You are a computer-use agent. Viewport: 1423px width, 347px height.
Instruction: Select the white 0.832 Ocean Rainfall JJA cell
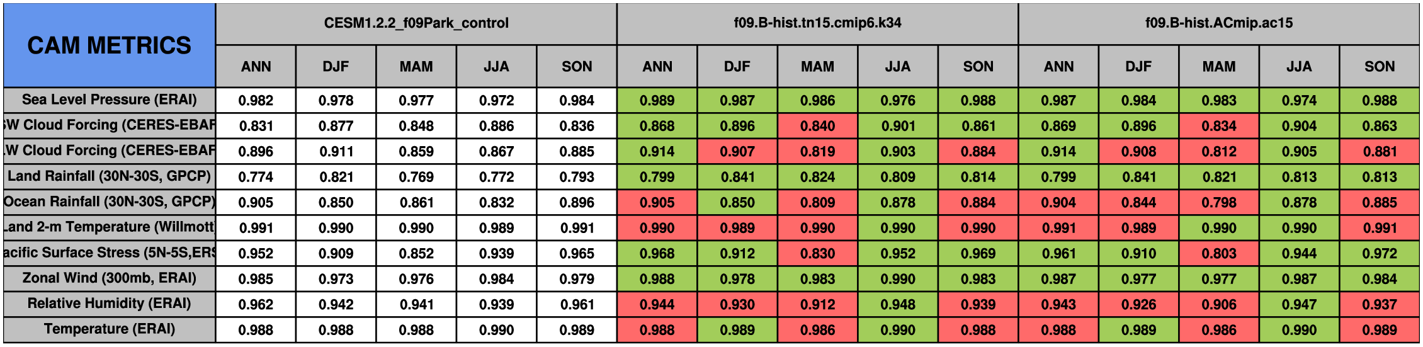click(496, 202)
